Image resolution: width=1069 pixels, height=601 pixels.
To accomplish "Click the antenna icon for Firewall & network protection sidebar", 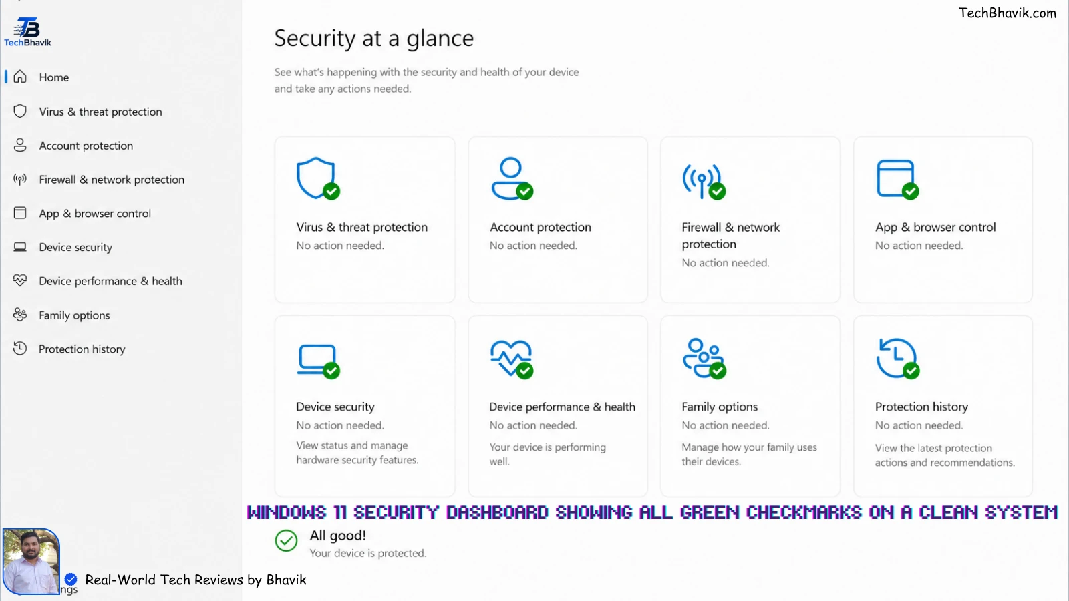I will (20, 179).
